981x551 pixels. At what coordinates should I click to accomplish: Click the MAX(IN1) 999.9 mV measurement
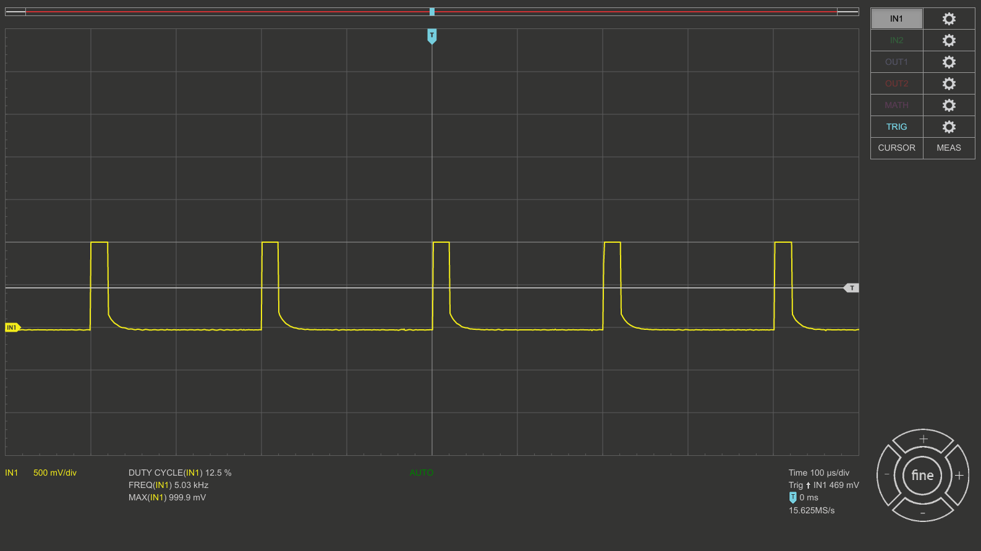167,497
